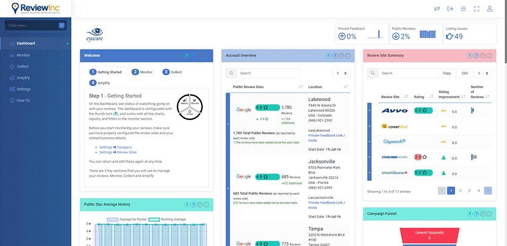Go to page 2 of review sites
The width and height of the screenshot is (507, 246).
click(460, 191)
